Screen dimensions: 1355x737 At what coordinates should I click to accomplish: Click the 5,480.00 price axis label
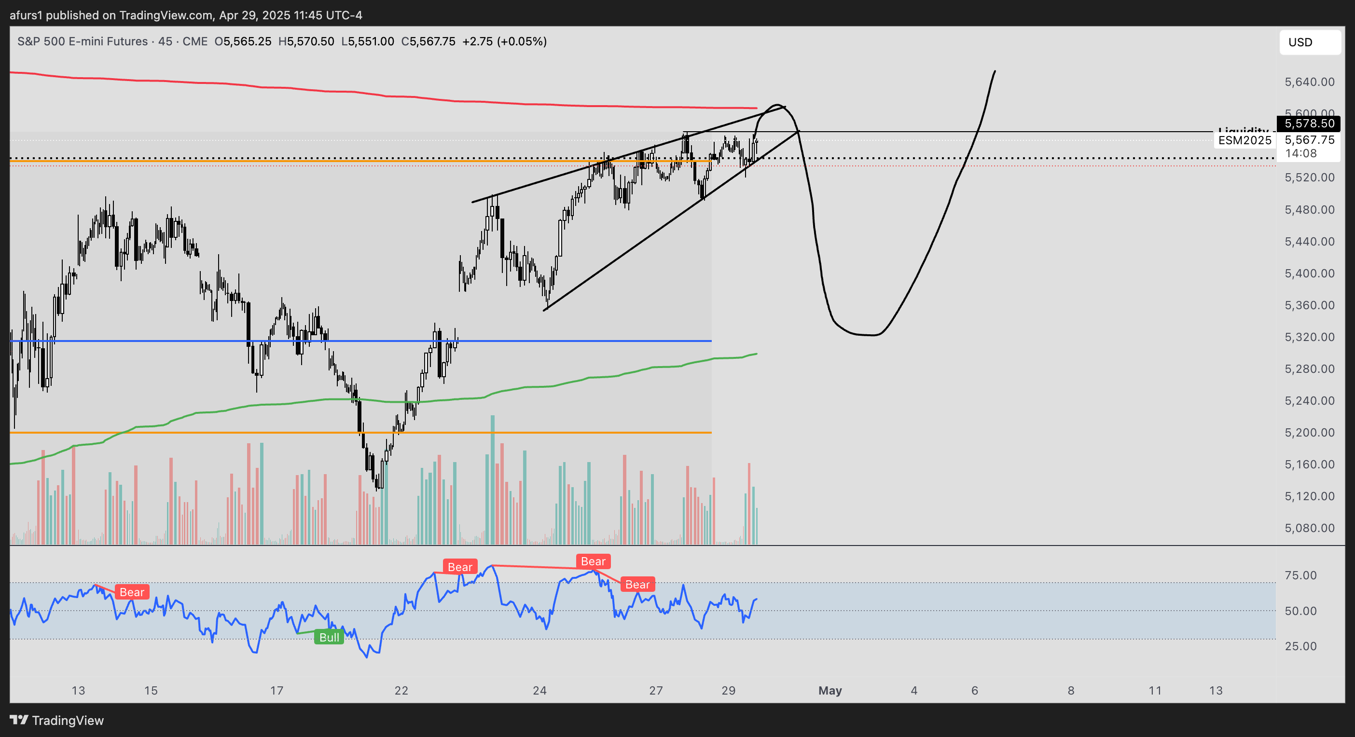point(1309,210)
